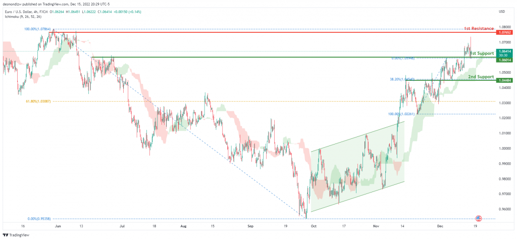Click the 100.00%(1.07864) Fibonacci label
517x240 pixels.
tap(36, 29)
